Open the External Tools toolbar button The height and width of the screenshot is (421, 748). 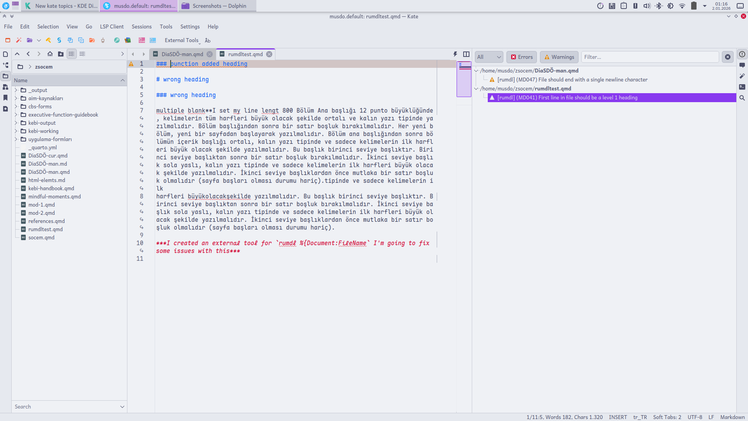pos(182,40)
